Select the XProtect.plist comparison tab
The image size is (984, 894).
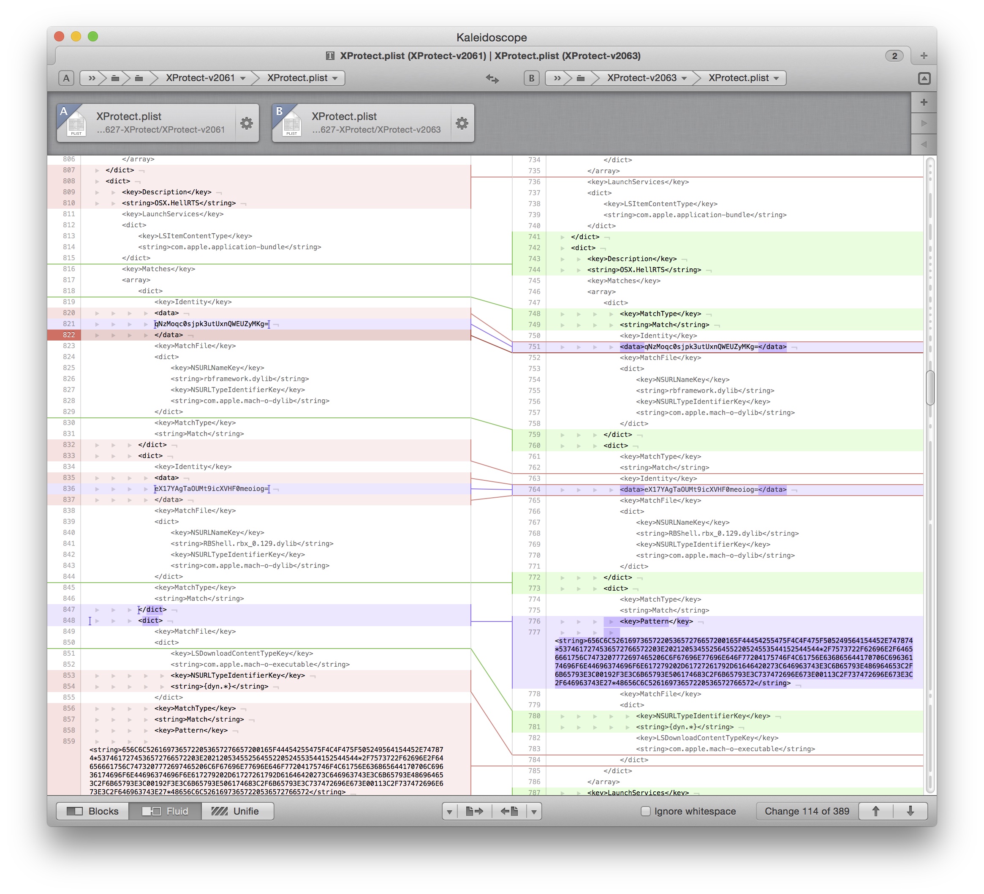click(x=483, y=56)
